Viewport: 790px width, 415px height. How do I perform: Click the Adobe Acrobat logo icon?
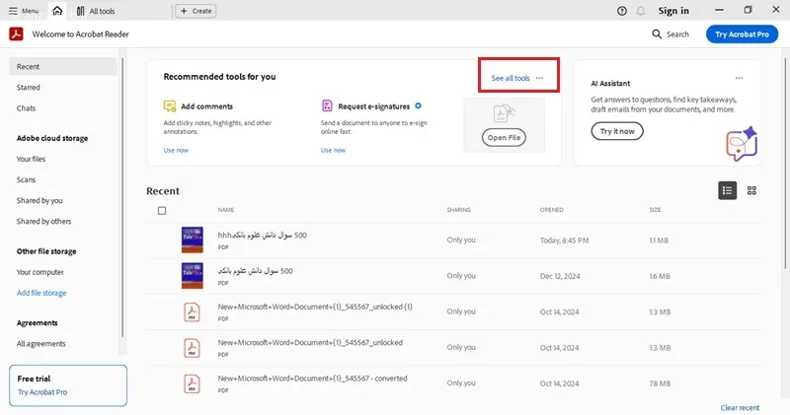pos(16,35)
